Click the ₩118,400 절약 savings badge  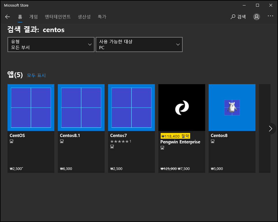tap(175, 136)
